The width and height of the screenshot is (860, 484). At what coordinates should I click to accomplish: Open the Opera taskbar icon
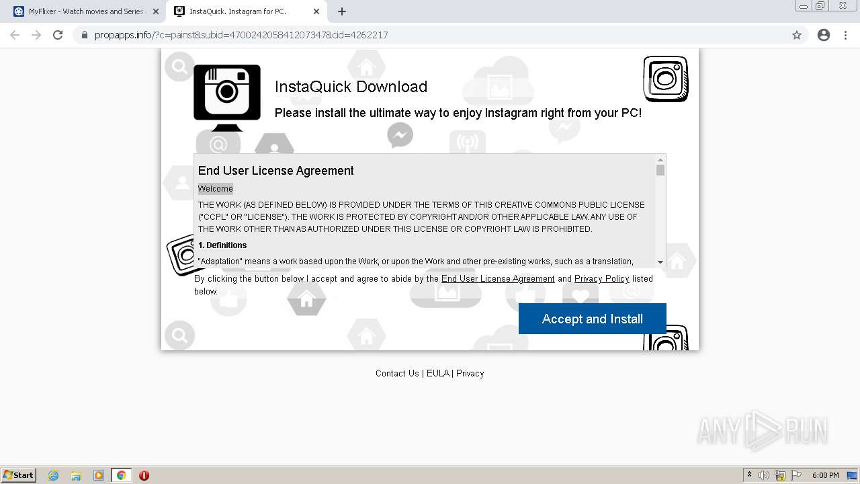click(144, 475)
